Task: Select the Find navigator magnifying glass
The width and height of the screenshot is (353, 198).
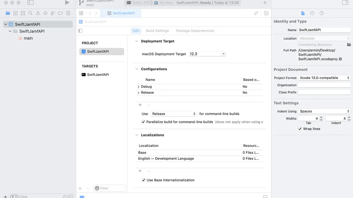Action: [x=31, y=13]
